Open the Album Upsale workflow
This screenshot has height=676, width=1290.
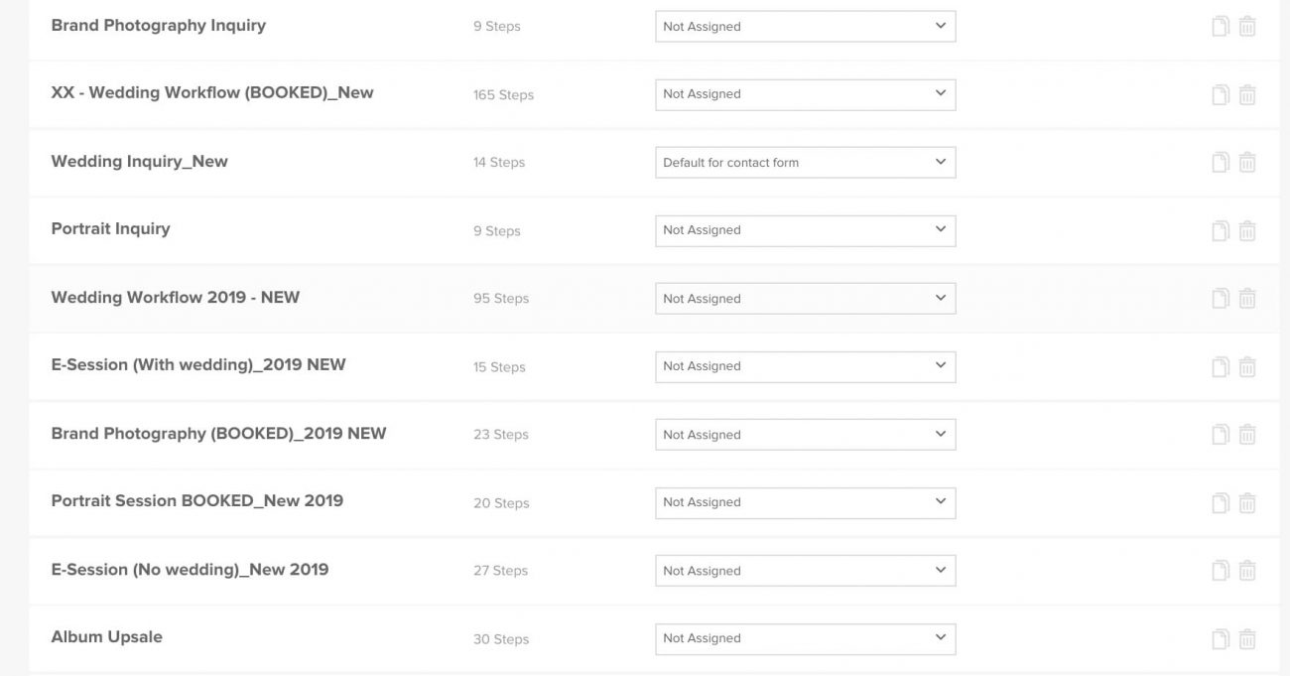pos(106,636)
